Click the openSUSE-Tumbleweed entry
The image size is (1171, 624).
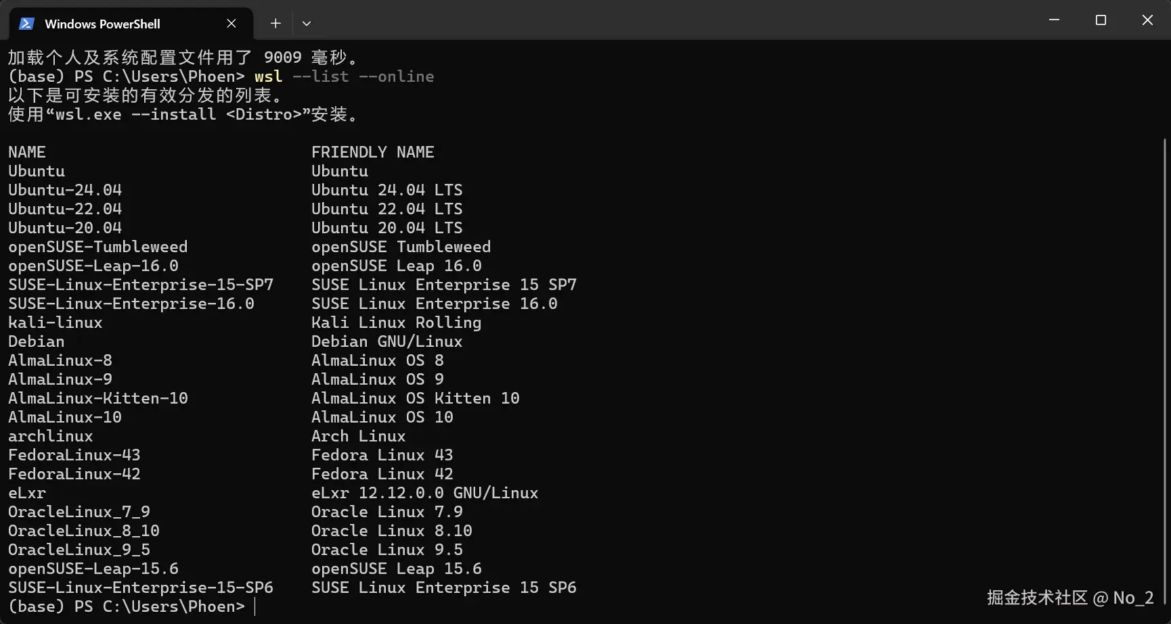tap(98, 247)
